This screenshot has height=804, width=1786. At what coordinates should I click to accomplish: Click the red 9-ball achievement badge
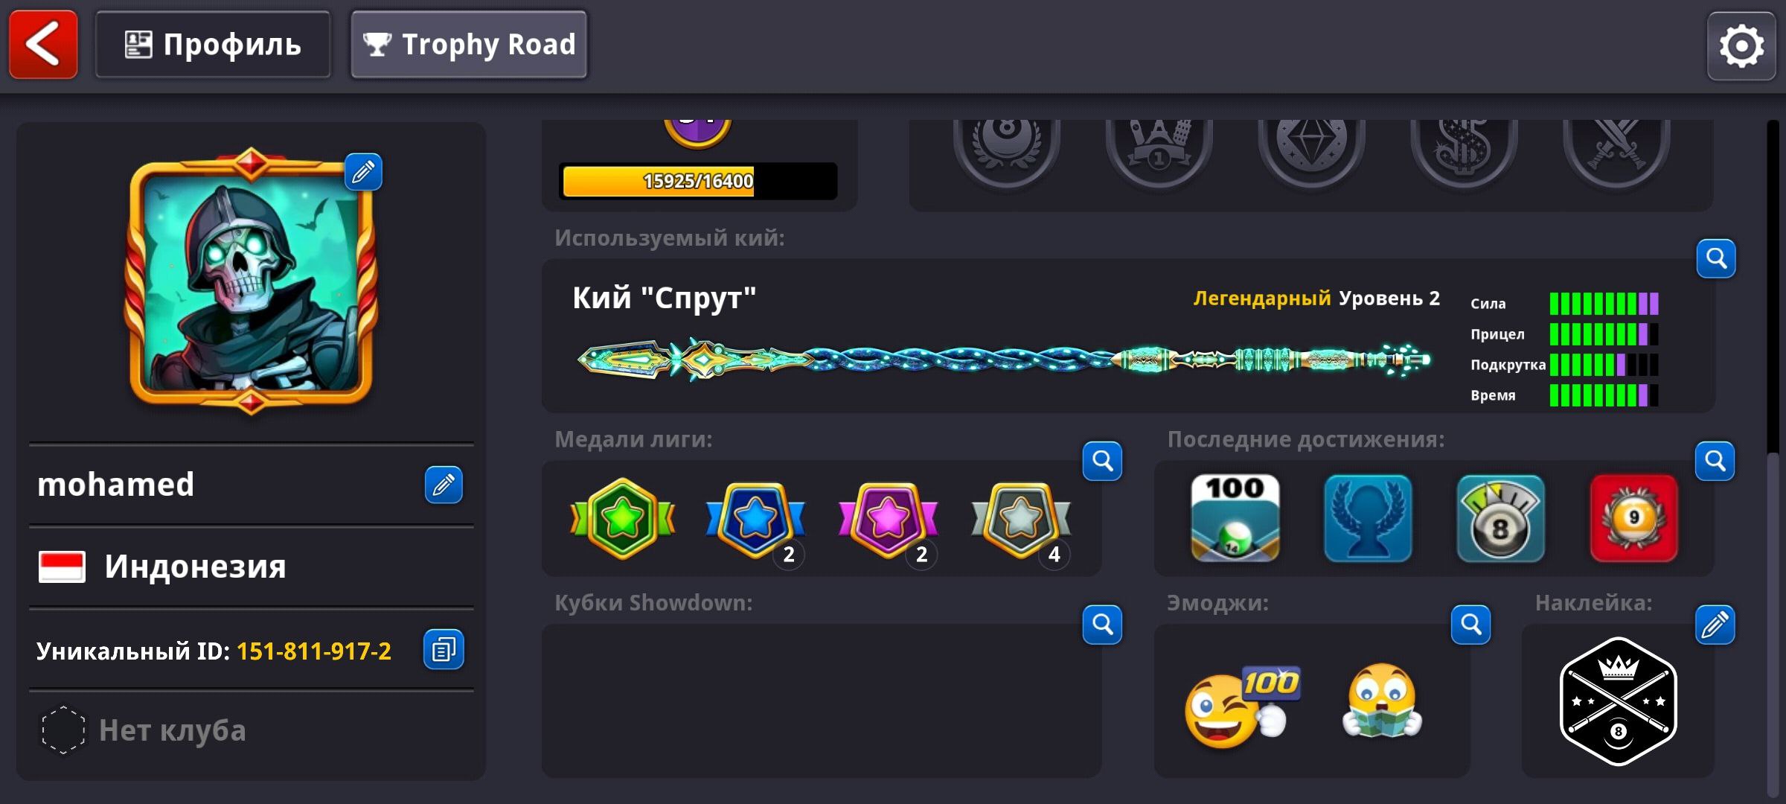coord(1633,518)
